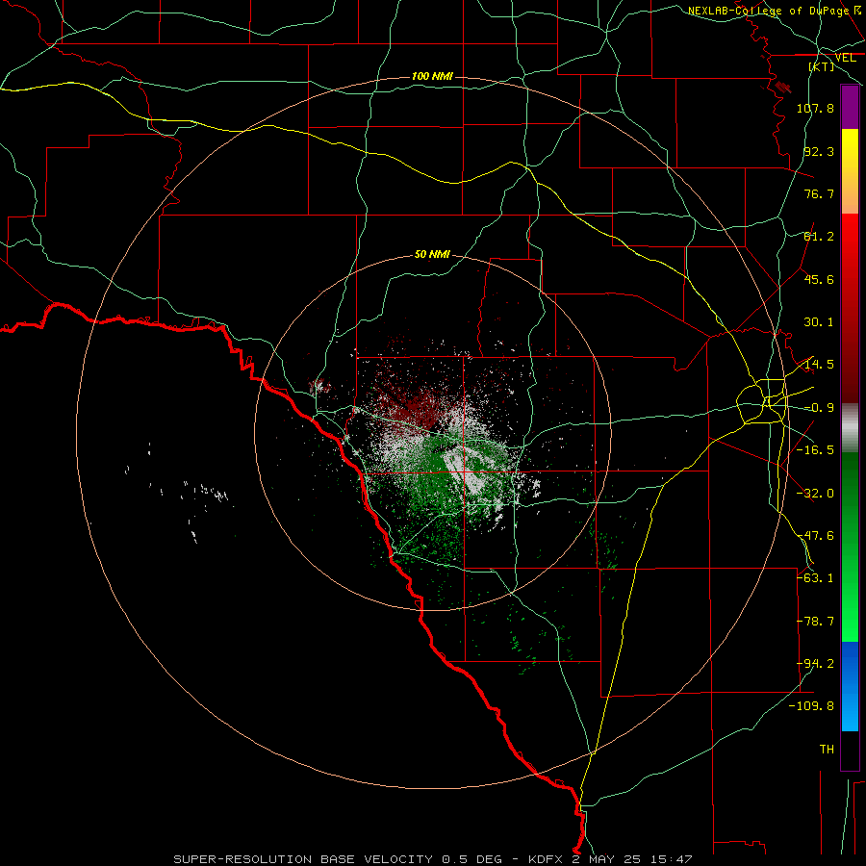This screenshot has height=866, width=866.
Task: Click the TH label under the color scale
Action: point(827,750)
